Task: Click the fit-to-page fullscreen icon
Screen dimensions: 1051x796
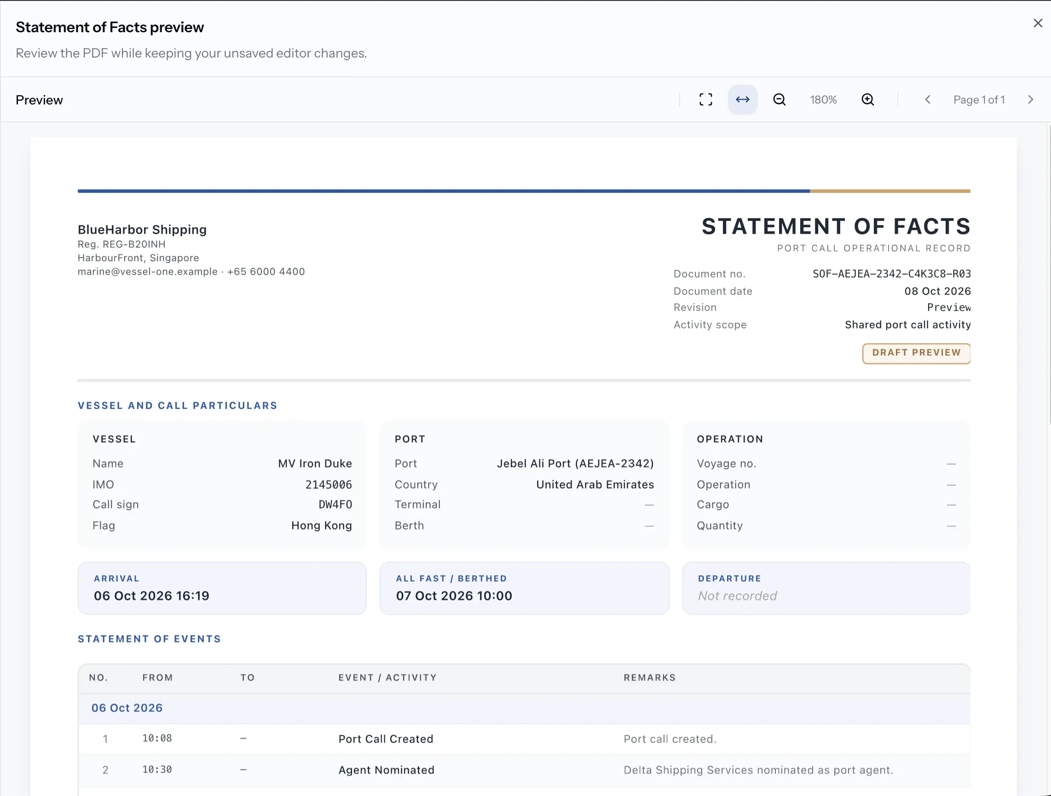Action: point(705,99)
